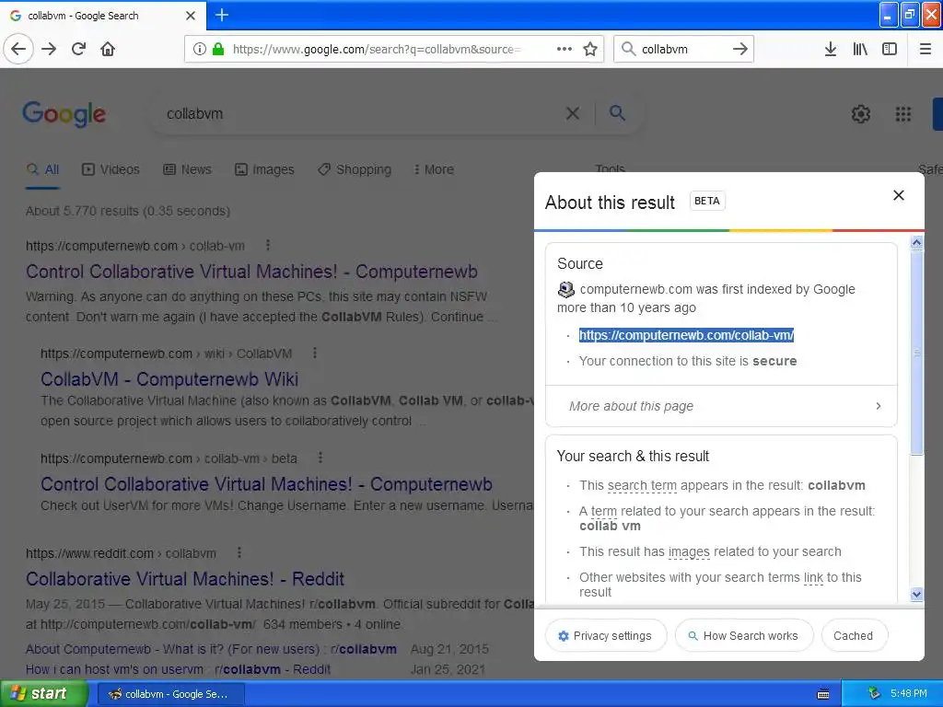The height and width of the screenshot is (707, 943).
Task: Switch to the News tab
Action: (x=188, y=169)
